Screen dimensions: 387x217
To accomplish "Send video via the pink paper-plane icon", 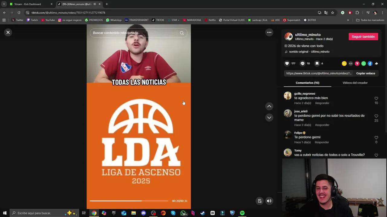I will tap(357, 64).
